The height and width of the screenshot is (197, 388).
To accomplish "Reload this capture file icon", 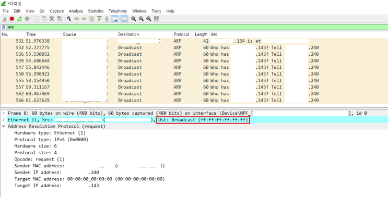I will 60,19.
